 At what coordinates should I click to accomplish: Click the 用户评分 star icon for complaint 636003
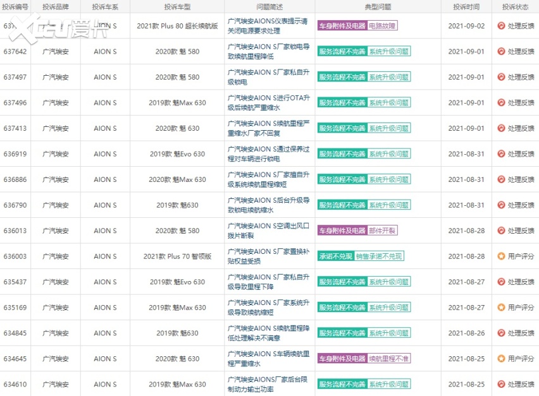tap(501, 256)
